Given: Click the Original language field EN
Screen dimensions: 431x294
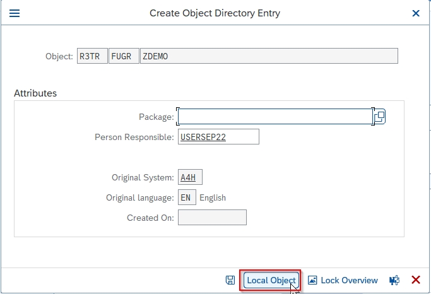Looking at the screenshot, I should (187, 197).
